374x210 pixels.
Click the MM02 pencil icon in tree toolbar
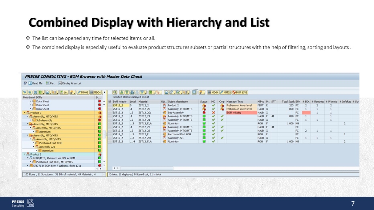(x=83, y=92)
